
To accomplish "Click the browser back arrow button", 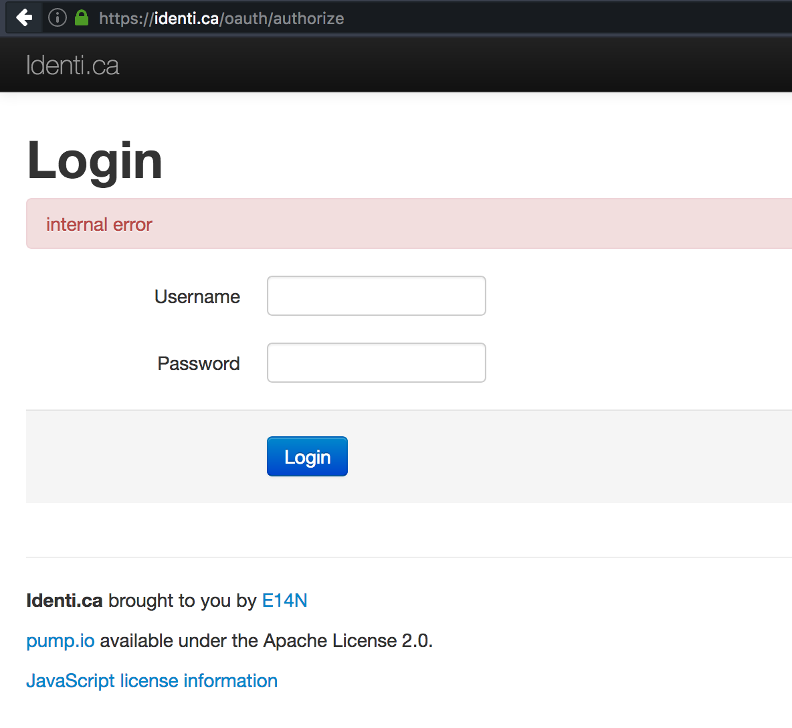I will pyautogui.click(x=23, y=18).
